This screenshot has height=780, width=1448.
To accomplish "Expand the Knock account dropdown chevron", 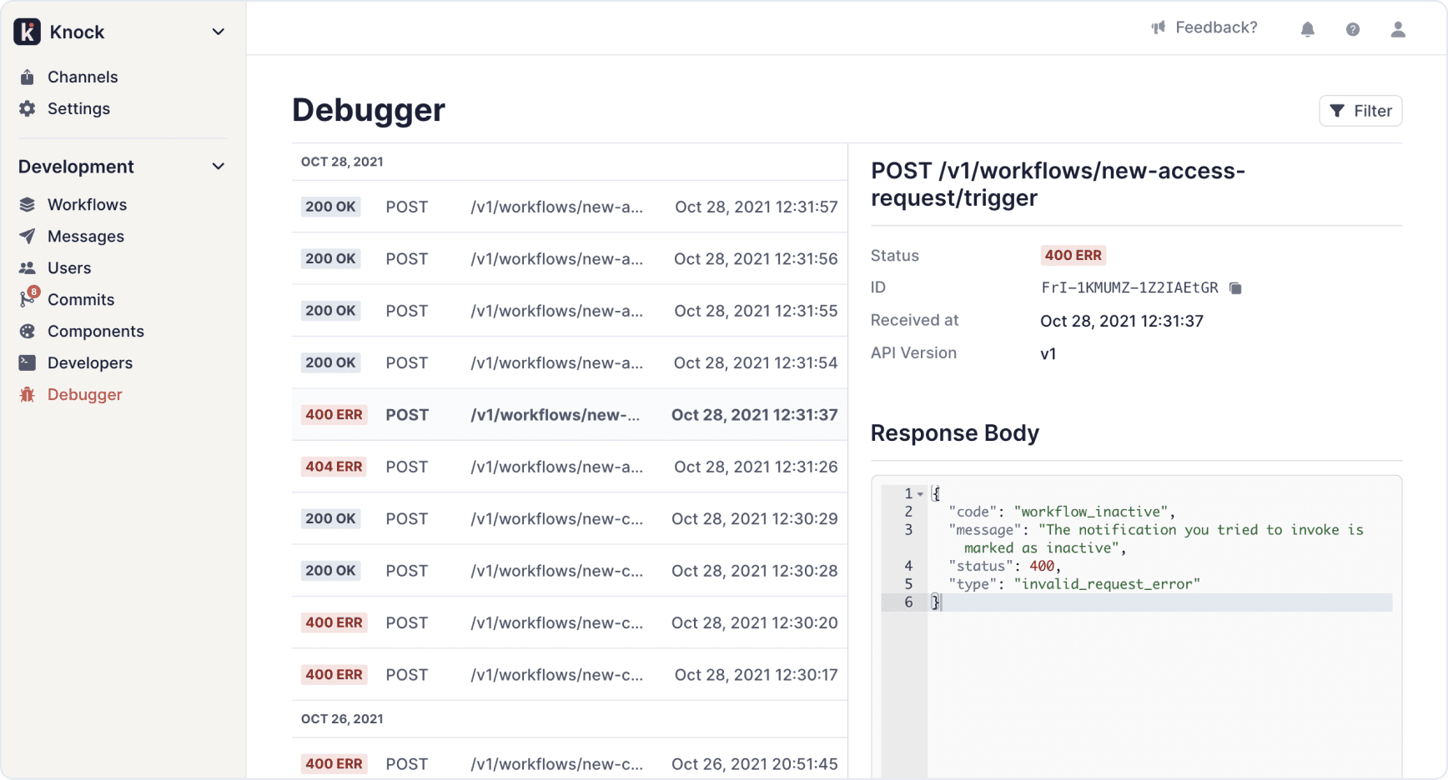I will (x=218, y=32).
